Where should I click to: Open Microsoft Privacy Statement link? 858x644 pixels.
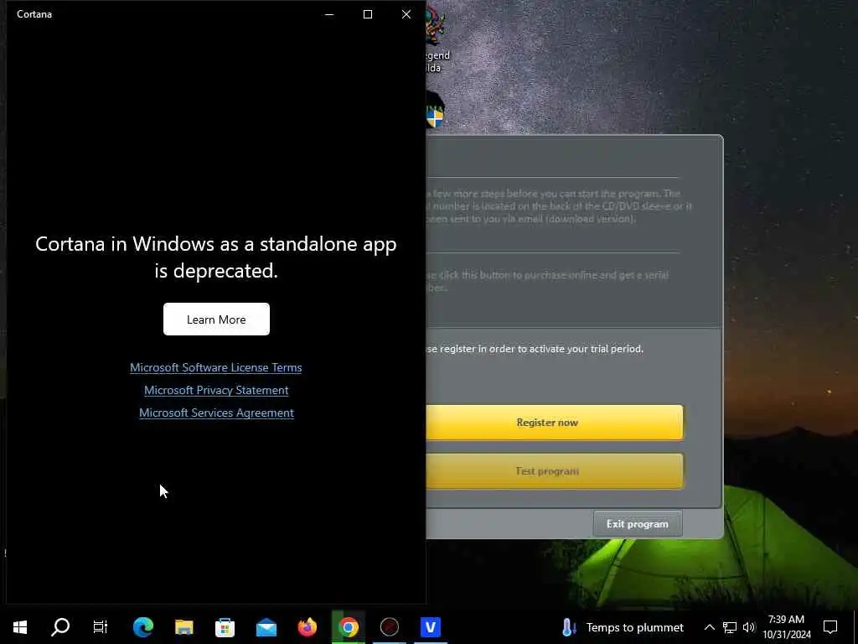(x=216, y=390)
